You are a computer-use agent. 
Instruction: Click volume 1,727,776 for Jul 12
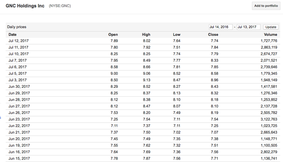click(x=269, y=41)
